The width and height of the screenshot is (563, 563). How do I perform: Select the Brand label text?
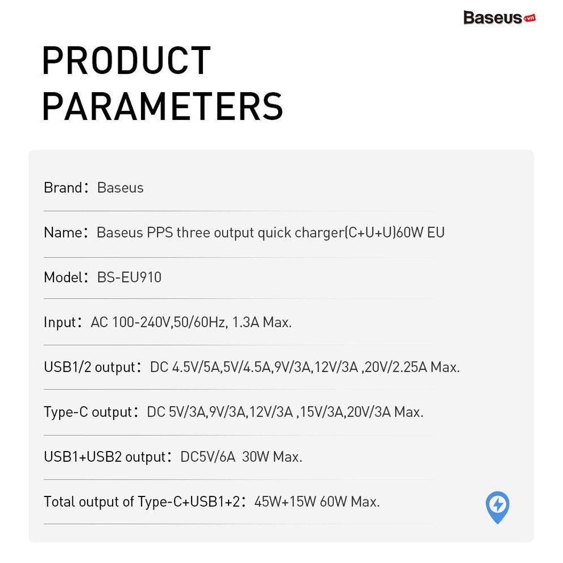[63, 188]
